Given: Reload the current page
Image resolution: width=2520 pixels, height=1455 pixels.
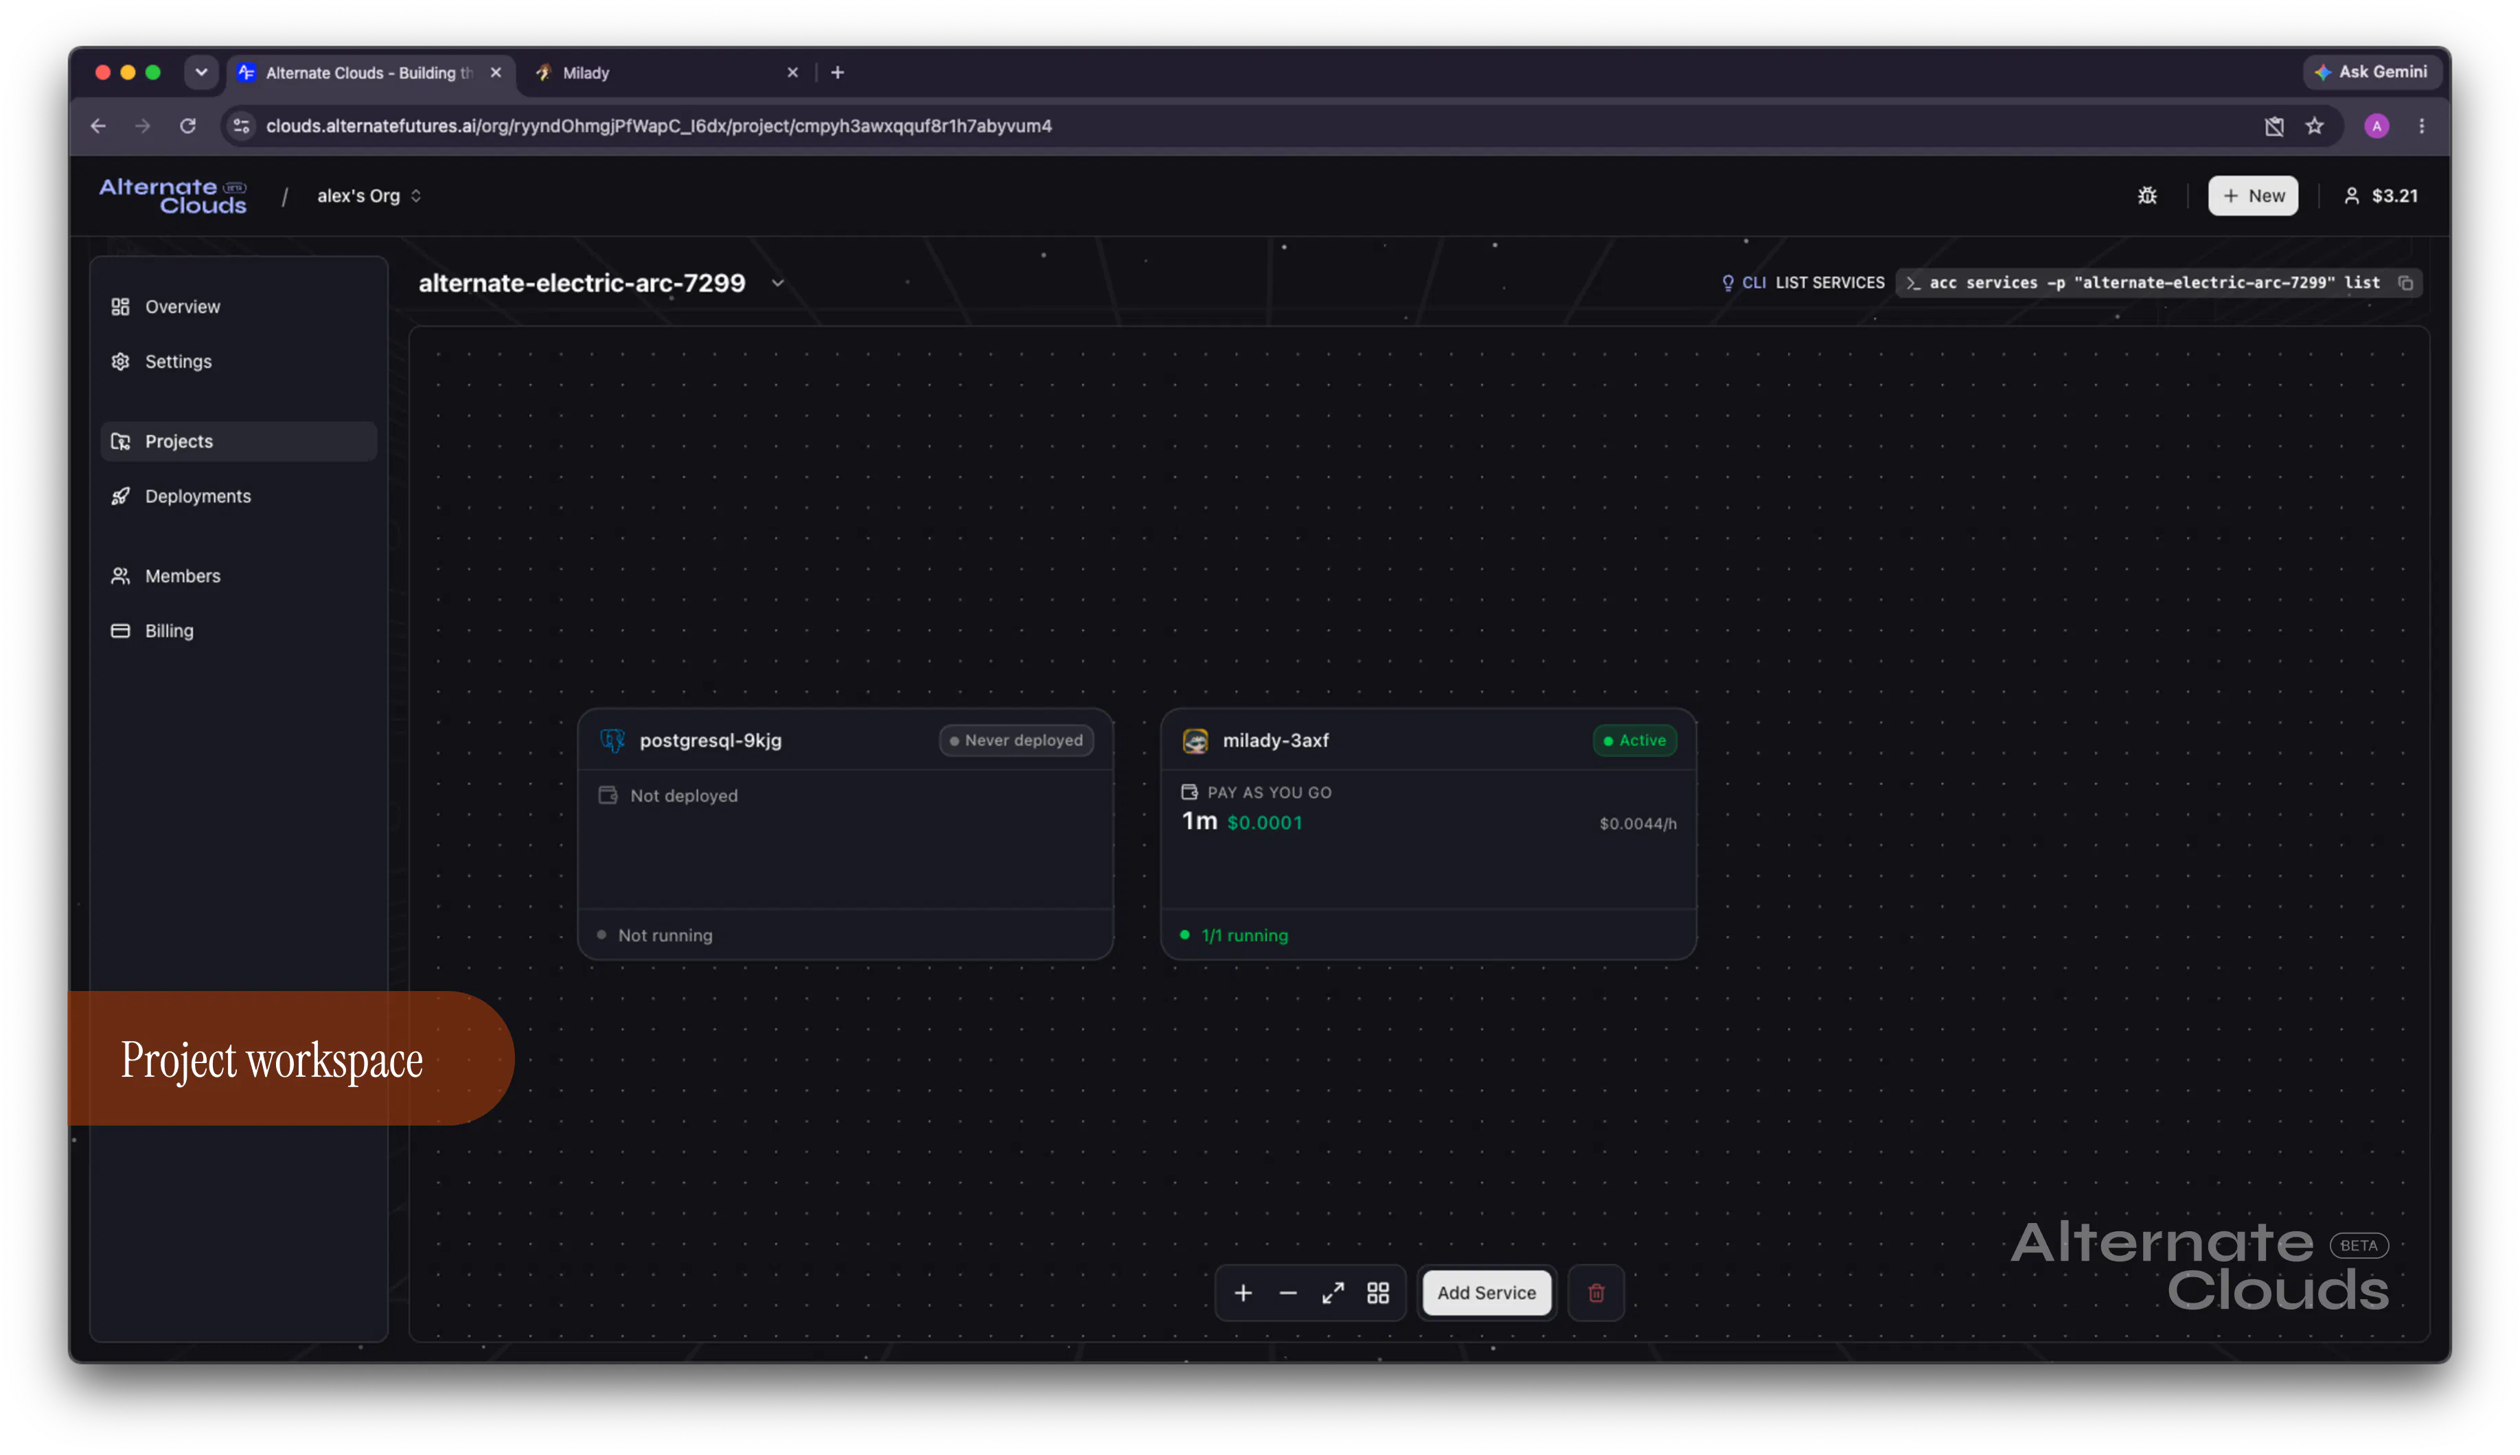Looking at the screenshot, I should point(187,126).
